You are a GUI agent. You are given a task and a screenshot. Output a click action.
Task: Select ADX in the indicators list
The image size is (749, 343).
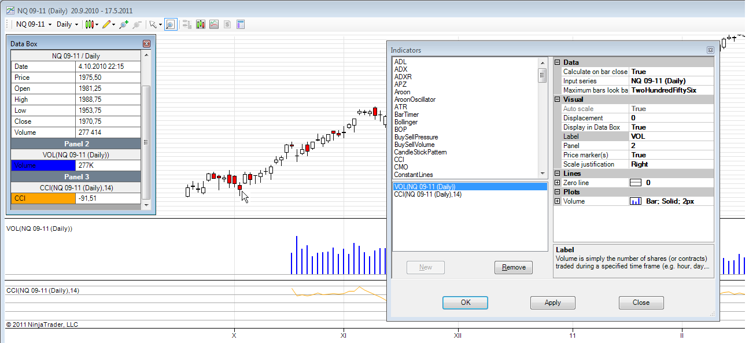coord(400,69)
